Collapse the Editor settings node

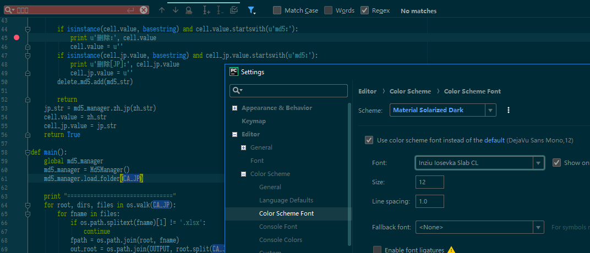point(235,135)
